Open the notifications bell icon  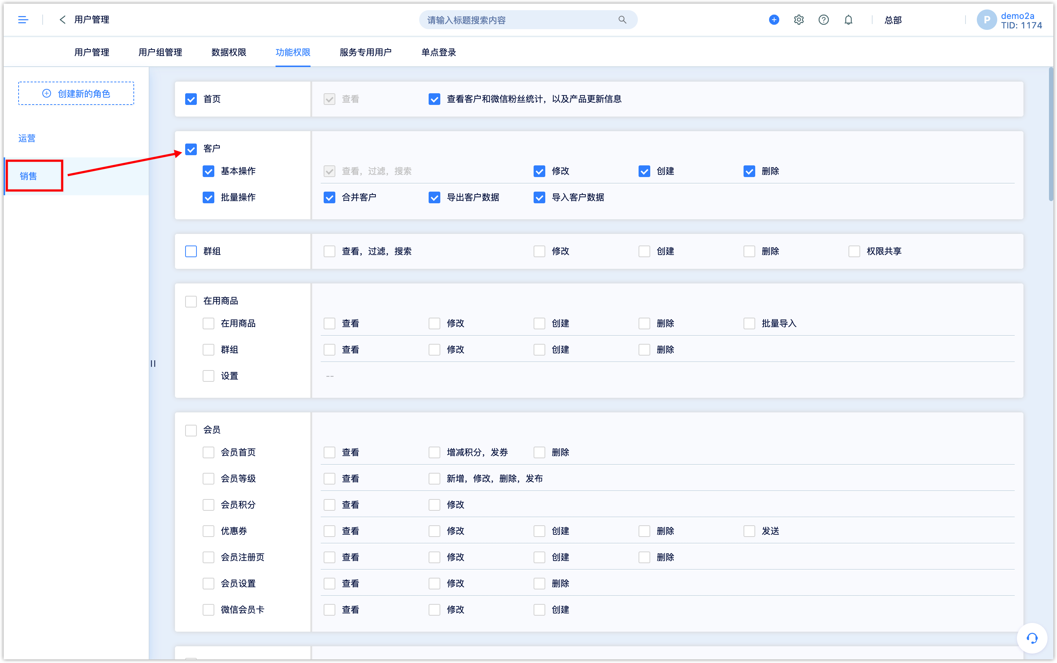pyautogui.click(x=848, y=20)
